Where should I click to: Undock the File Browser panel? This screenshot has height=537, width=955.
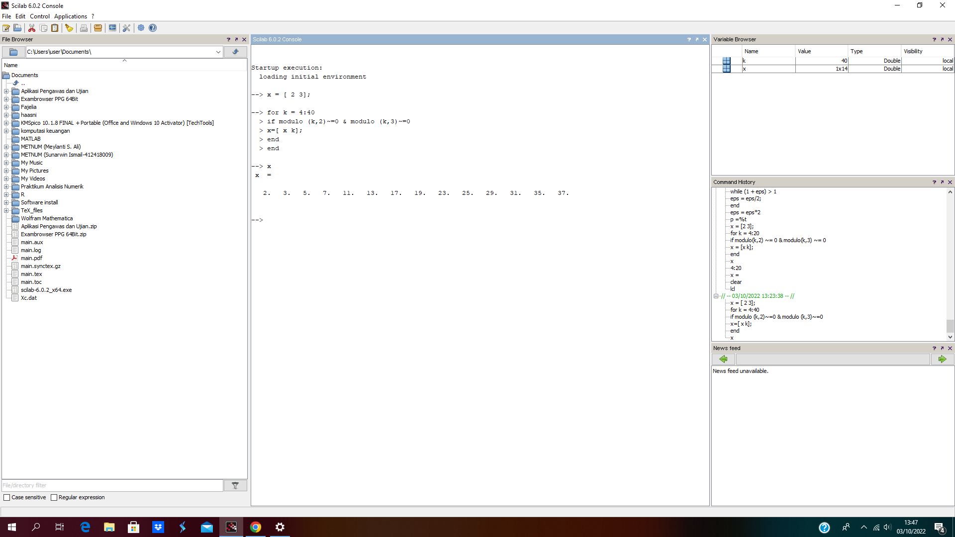236,39
